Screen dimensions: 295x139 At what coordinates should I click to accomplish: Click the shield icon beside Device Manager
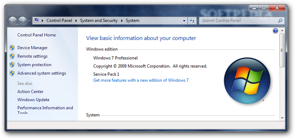(12, 48)
